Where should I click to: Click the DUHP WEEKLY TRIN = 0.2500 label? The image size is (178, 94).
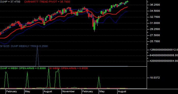tap(29, 46)
